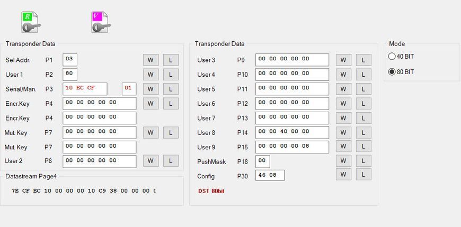The height and width of the screenshot is (227, 461).
Task: Click the second Encr.Key P4 field
Action: pos(100,118)
